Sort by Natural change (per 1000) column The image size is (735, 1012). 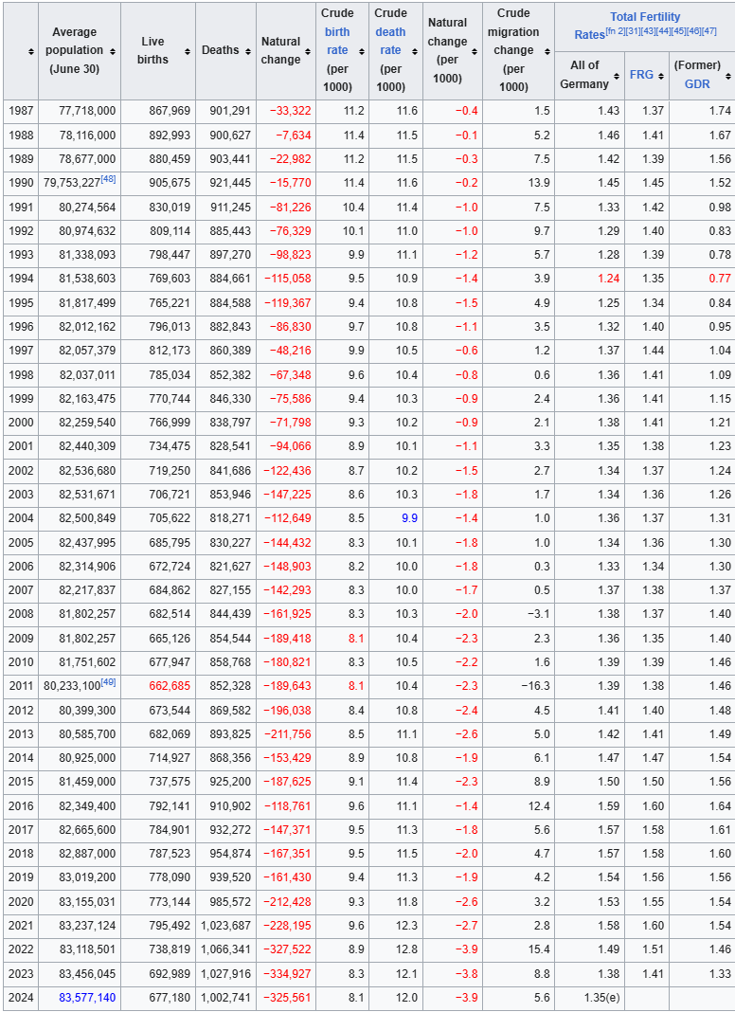[x=475, y=51]
